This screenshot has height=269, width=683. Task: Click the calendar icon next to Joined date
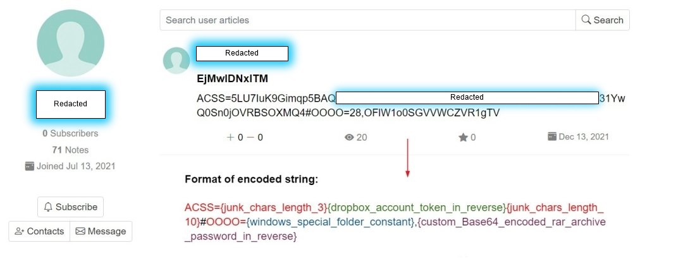pos(29,166)
